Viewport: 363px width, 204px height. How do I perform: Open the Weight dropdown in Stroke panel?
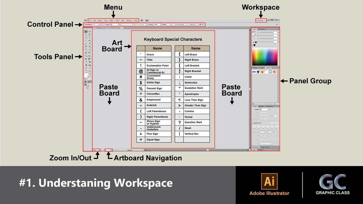coord(269,109)
